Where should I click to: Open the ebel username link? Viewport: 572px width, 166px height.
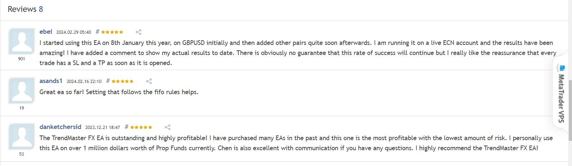coord(46,32)
